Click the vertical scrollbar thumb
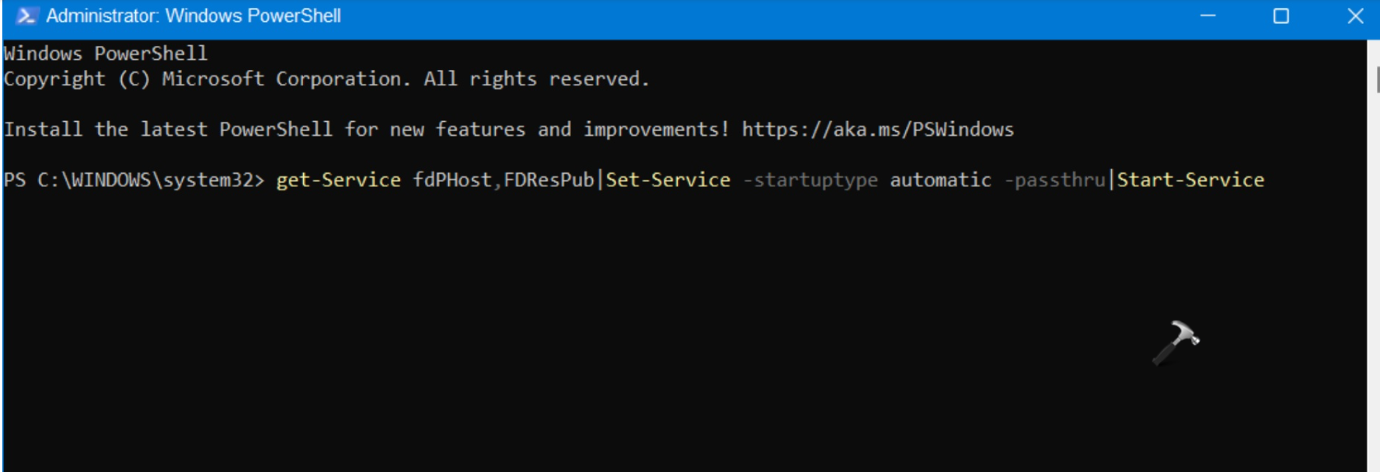 (1376, 79)
